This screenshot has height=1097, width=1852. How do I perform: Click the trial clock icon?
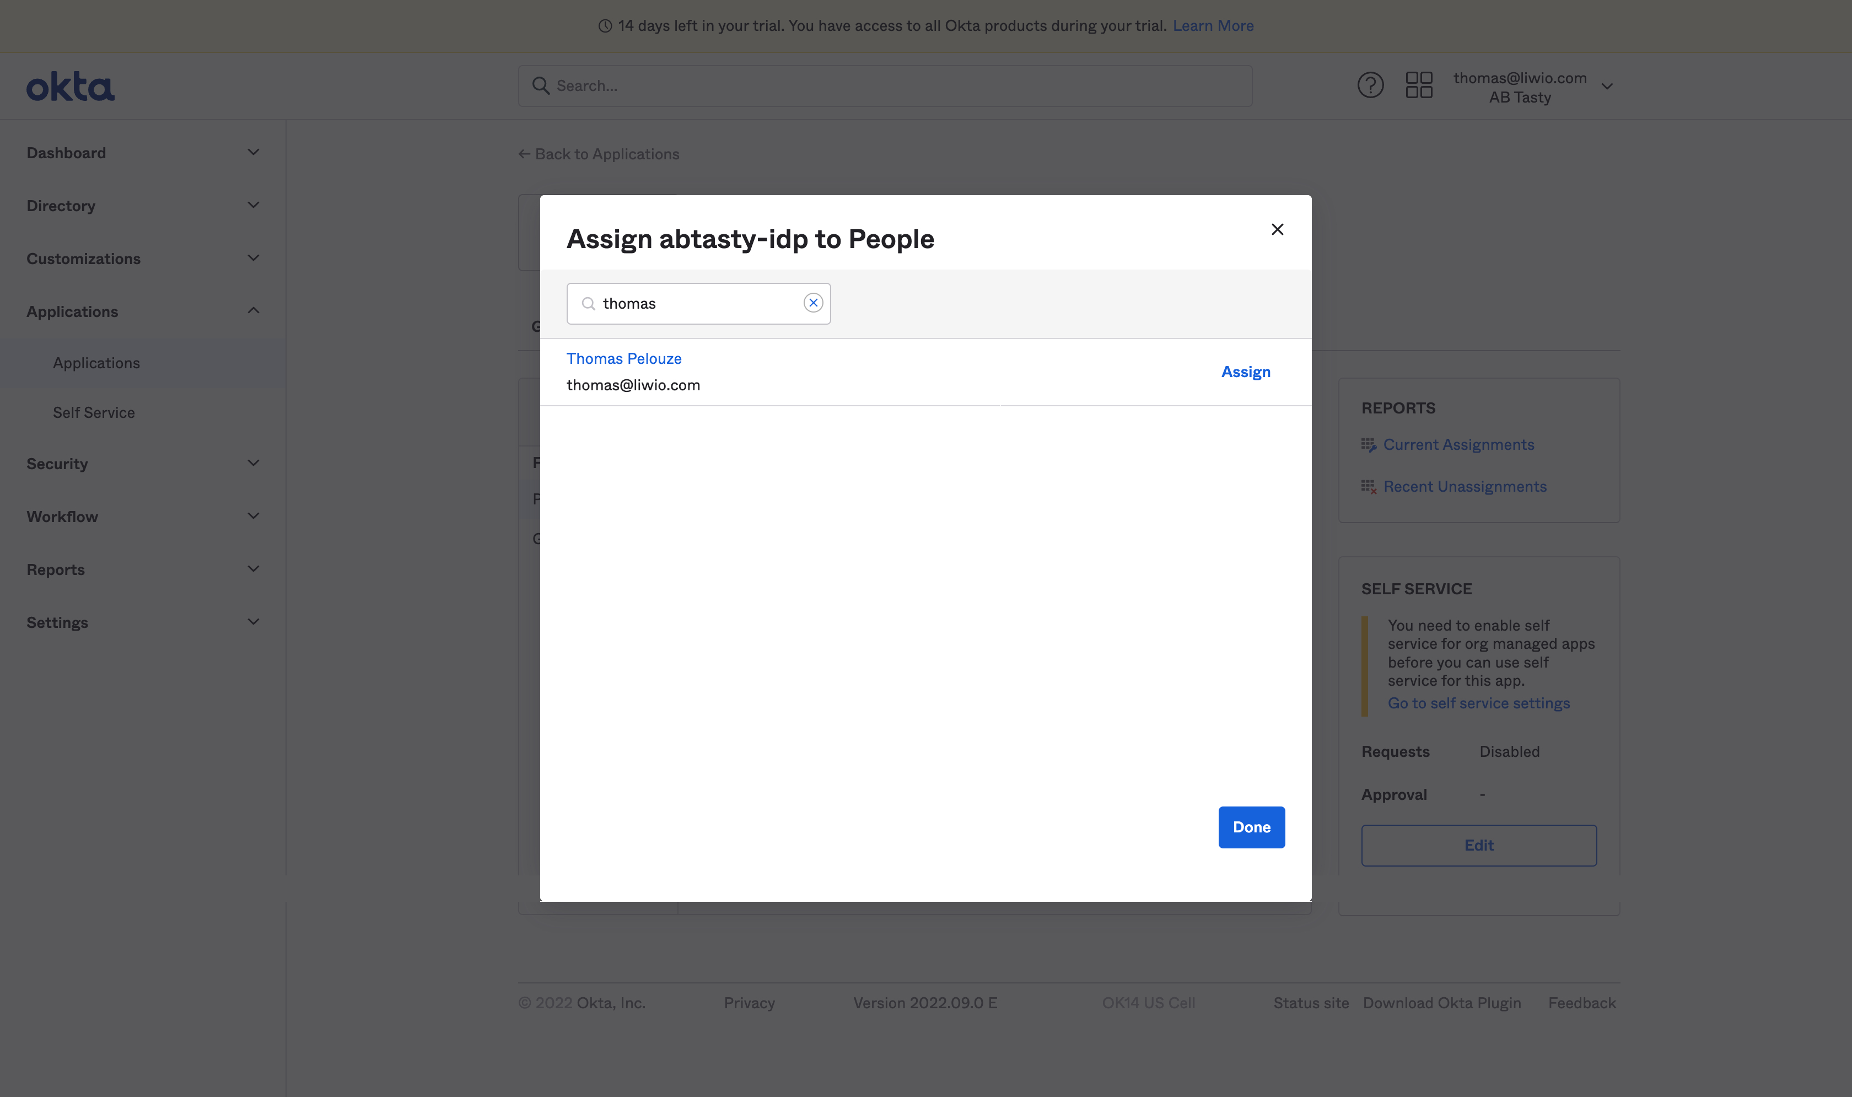[x=605, y=26]
